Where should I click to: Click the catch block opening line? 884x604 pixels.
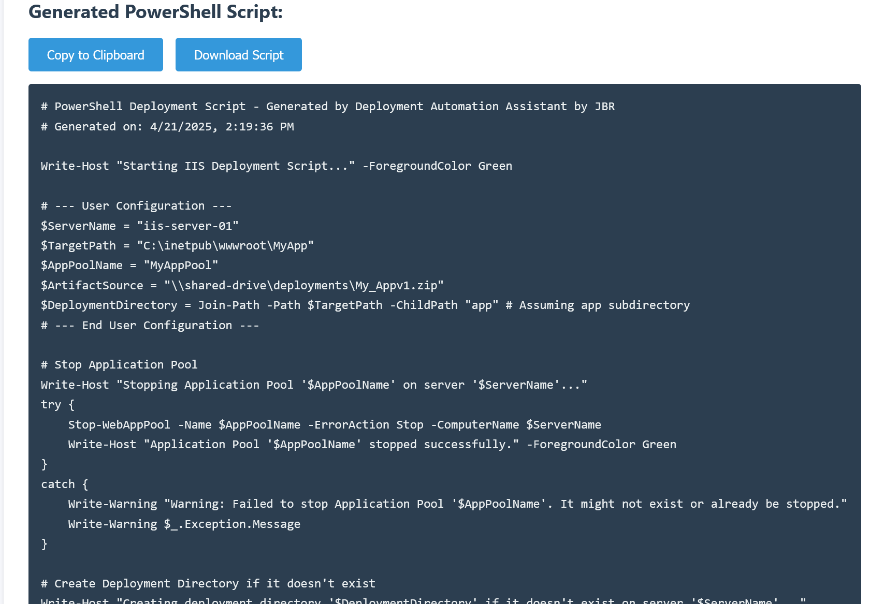click(x=65, y=484)
